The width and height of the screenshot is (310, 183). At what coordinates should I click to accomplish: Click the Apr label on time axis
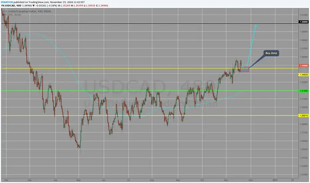pos(55,180)
